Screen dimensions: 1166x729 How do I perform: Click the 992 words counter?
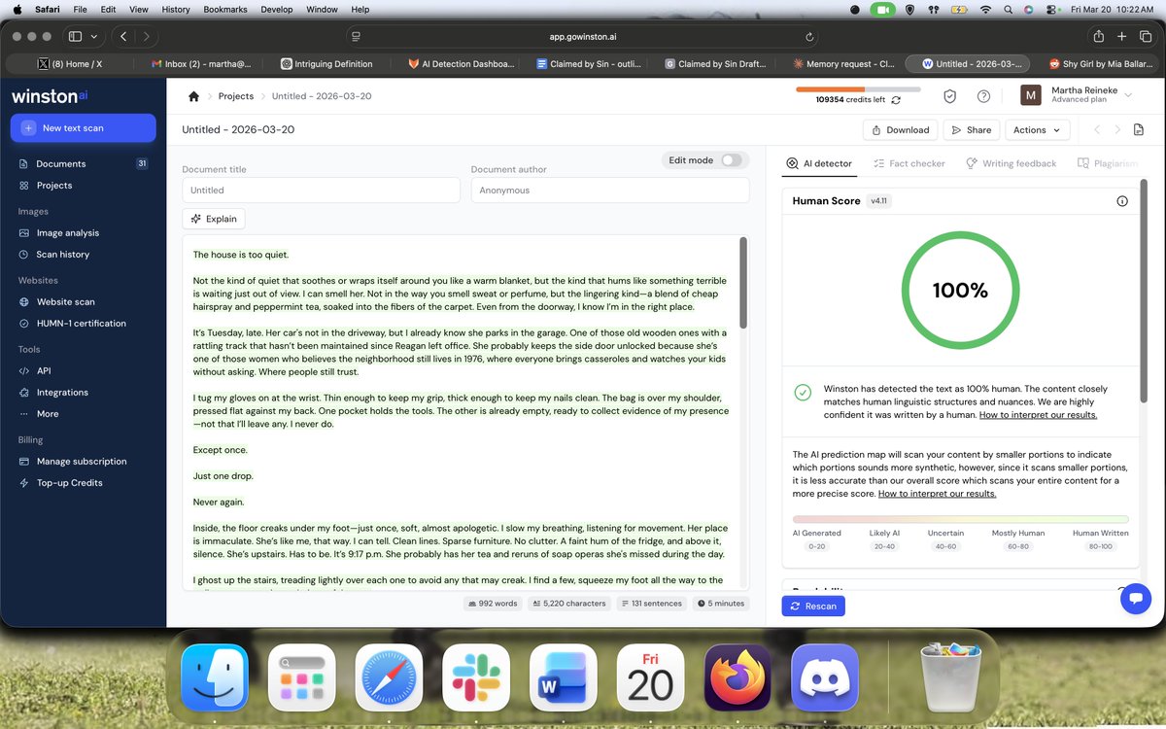click(493, 604)
